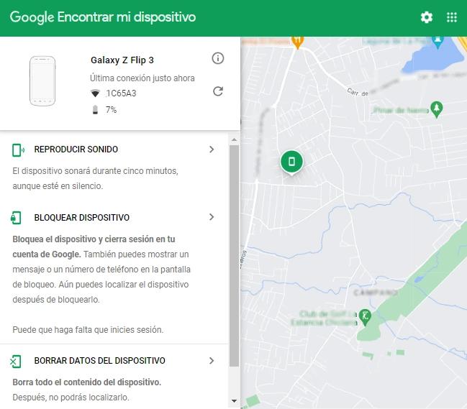Image resolution: width=467 pixels, height=409 pixels.
Task: Open the settings gear icon
Action: click(427, 17)
